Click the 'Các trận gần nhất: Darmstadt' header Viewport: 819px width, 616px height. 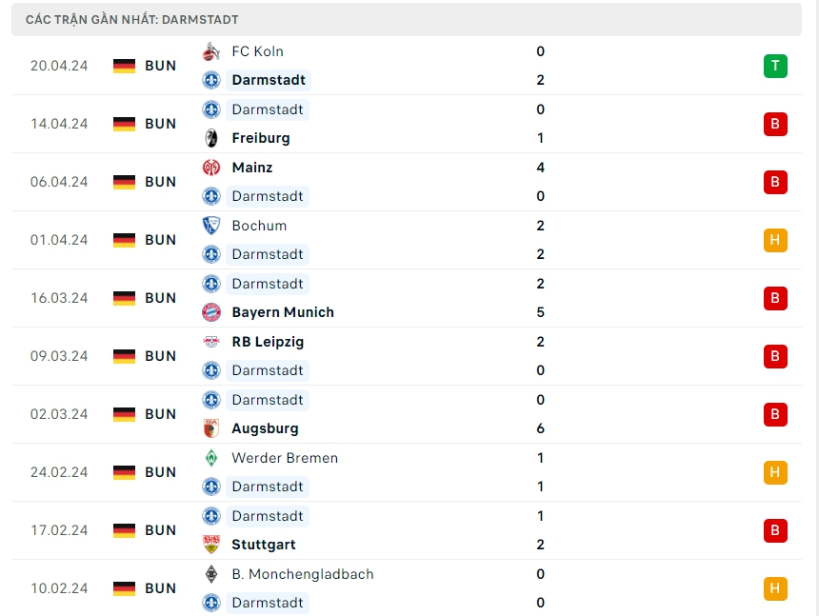[132, 19]
